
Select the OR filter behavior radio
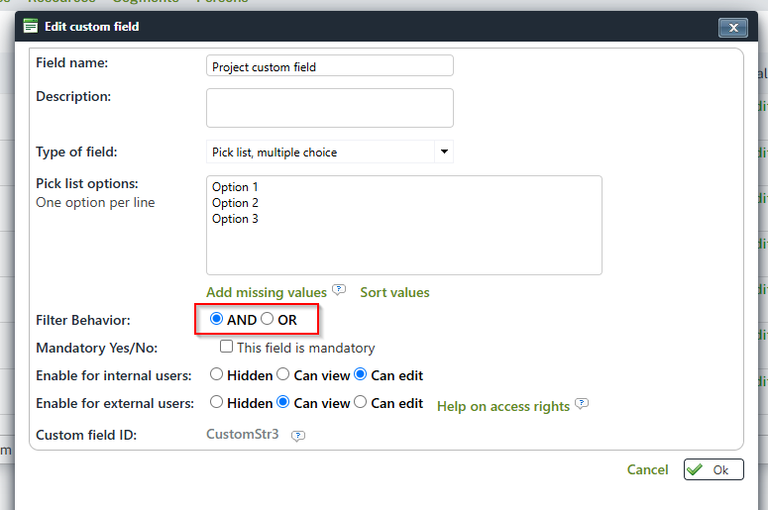coord(267,319)
